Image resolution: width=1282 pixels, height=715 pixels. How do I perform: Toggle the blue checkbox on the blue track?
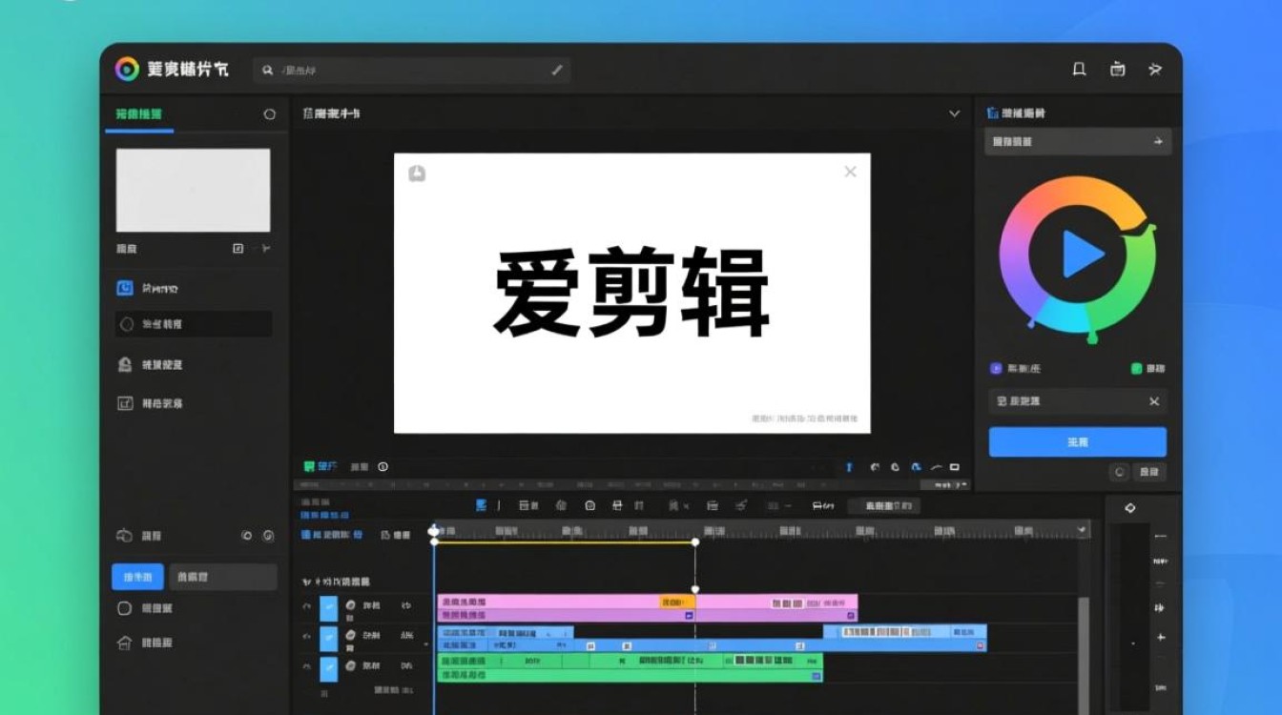click(328, 637)
